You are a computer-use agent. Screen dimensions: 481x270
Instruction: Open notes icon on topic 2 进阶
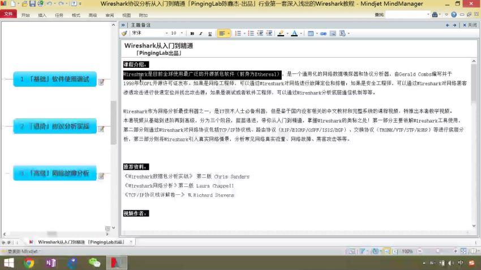tap(101, 129)
